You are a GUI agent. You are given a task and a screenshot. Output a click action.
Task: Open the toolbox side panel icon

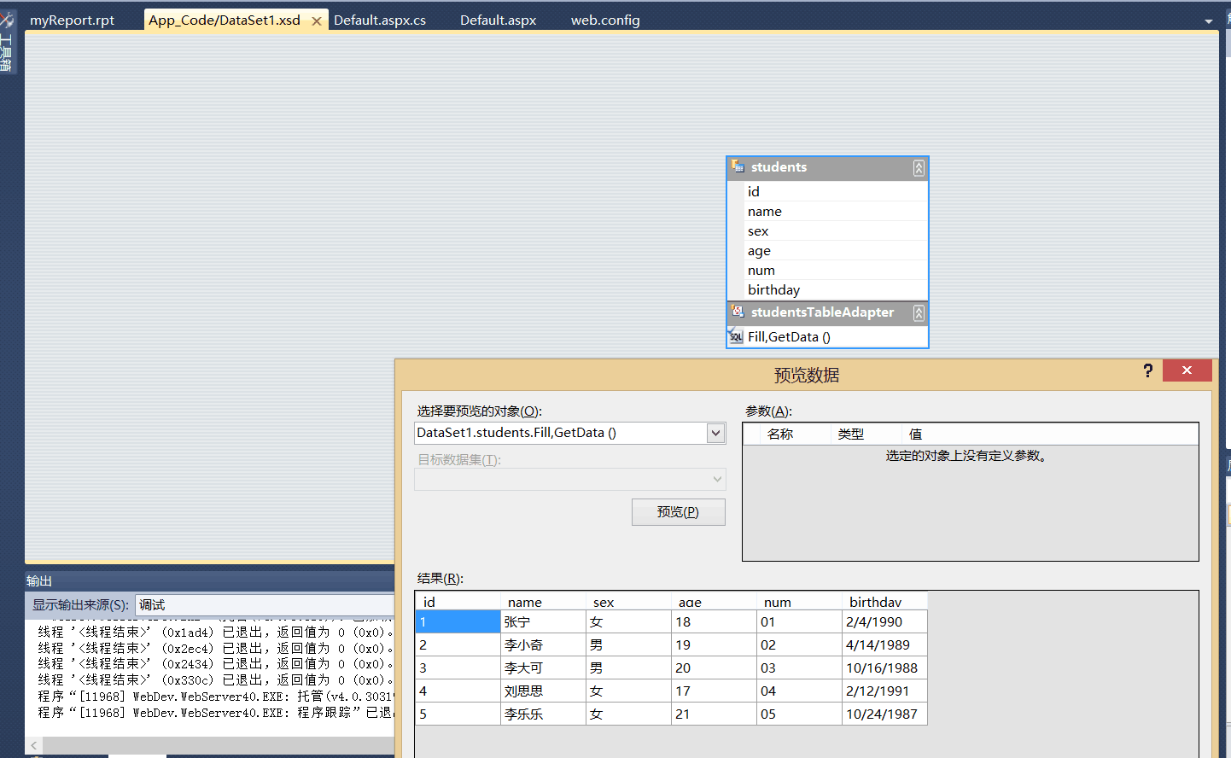7,19
